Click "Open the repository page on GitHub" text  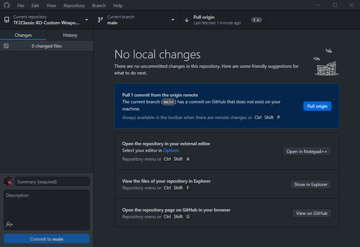click(176, 210)
